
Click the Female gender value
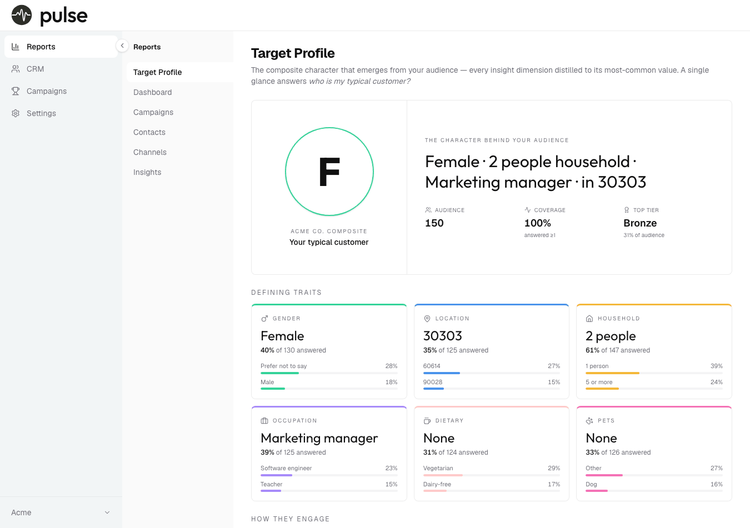(282, 336)
